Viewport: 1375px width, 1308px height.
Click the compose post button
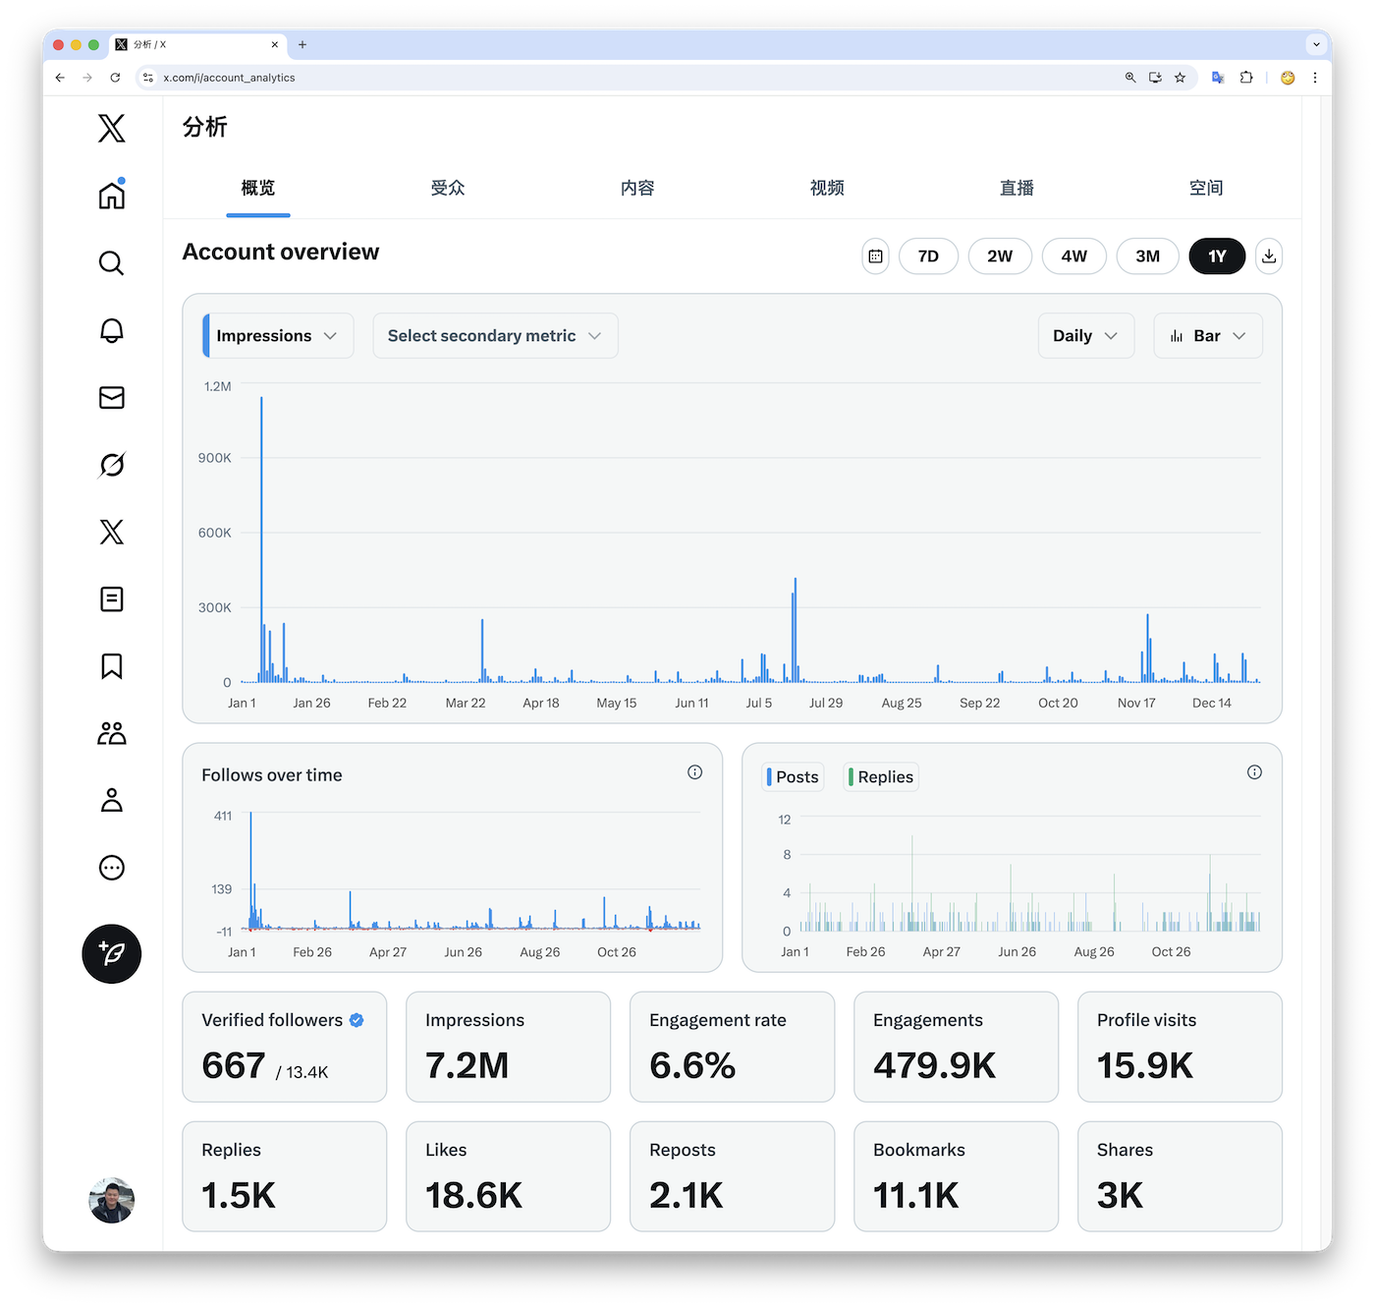[x=112, y=953]
